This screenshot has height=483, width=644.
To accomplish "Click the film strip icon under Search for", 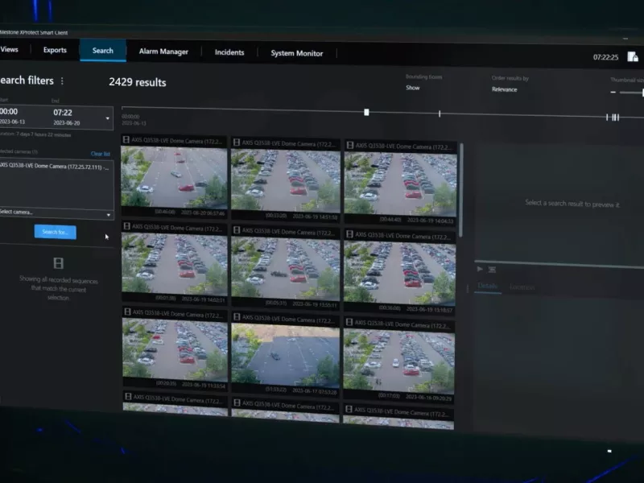I will pos(57,263).
